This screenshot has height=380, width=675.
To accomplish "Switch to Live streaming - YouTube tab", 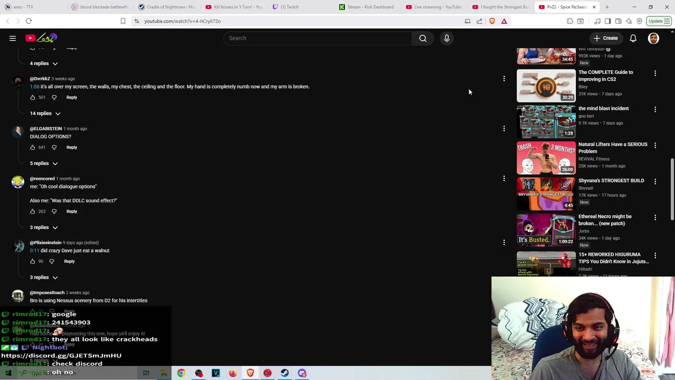I will tap(435, 7).
